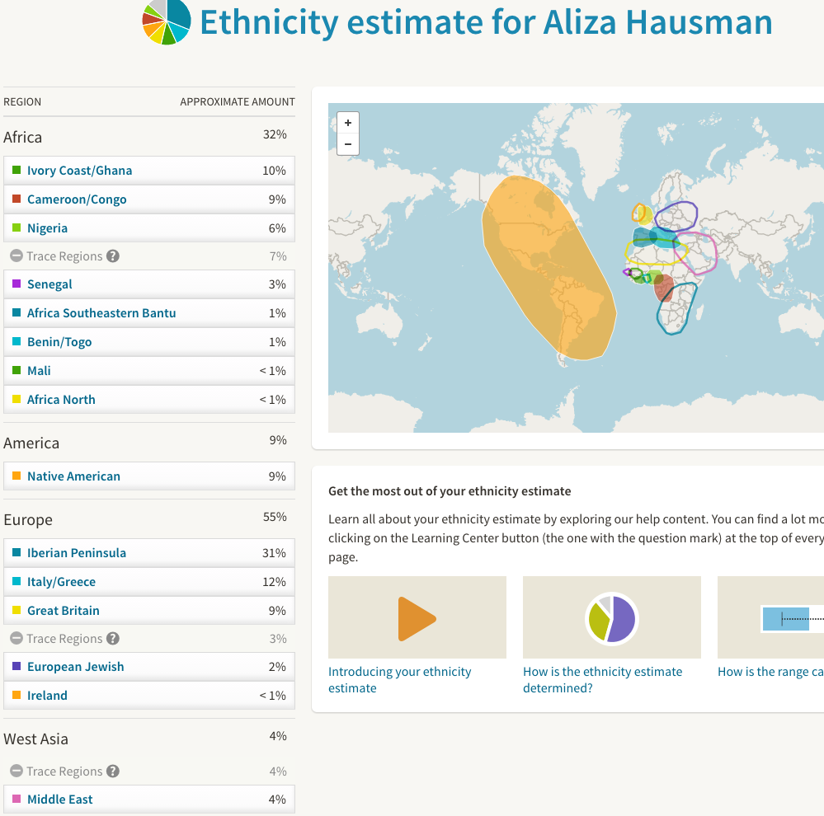The image size is (824, 816).
Task: Open the Introducing your ethnicity estimate link
Action: click(x=399, y=679)
